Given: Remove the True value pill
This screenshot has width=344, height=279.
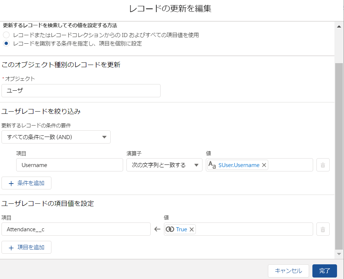Looking at the screenshot, I should tap(191, 229).
